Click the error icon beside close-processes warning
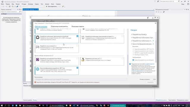This screenshot has height=107, width=190. point(35,82)
